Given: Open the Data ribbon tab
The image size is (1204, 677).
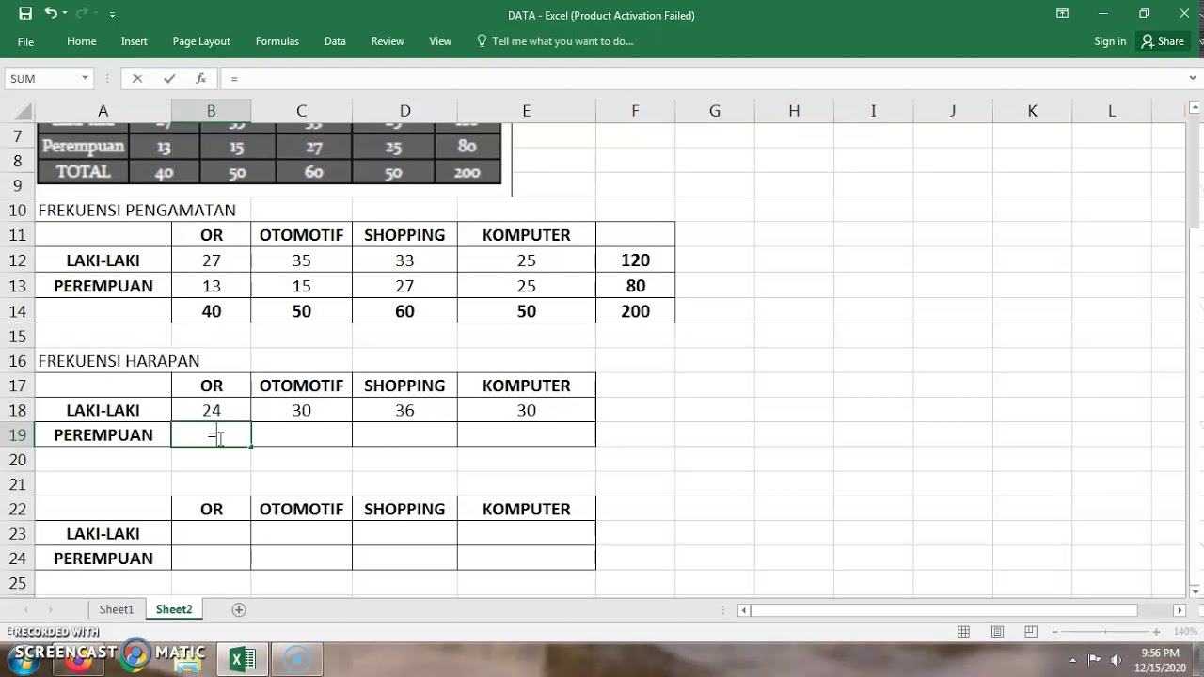Looking at the screenshot, I should (335, 41).
